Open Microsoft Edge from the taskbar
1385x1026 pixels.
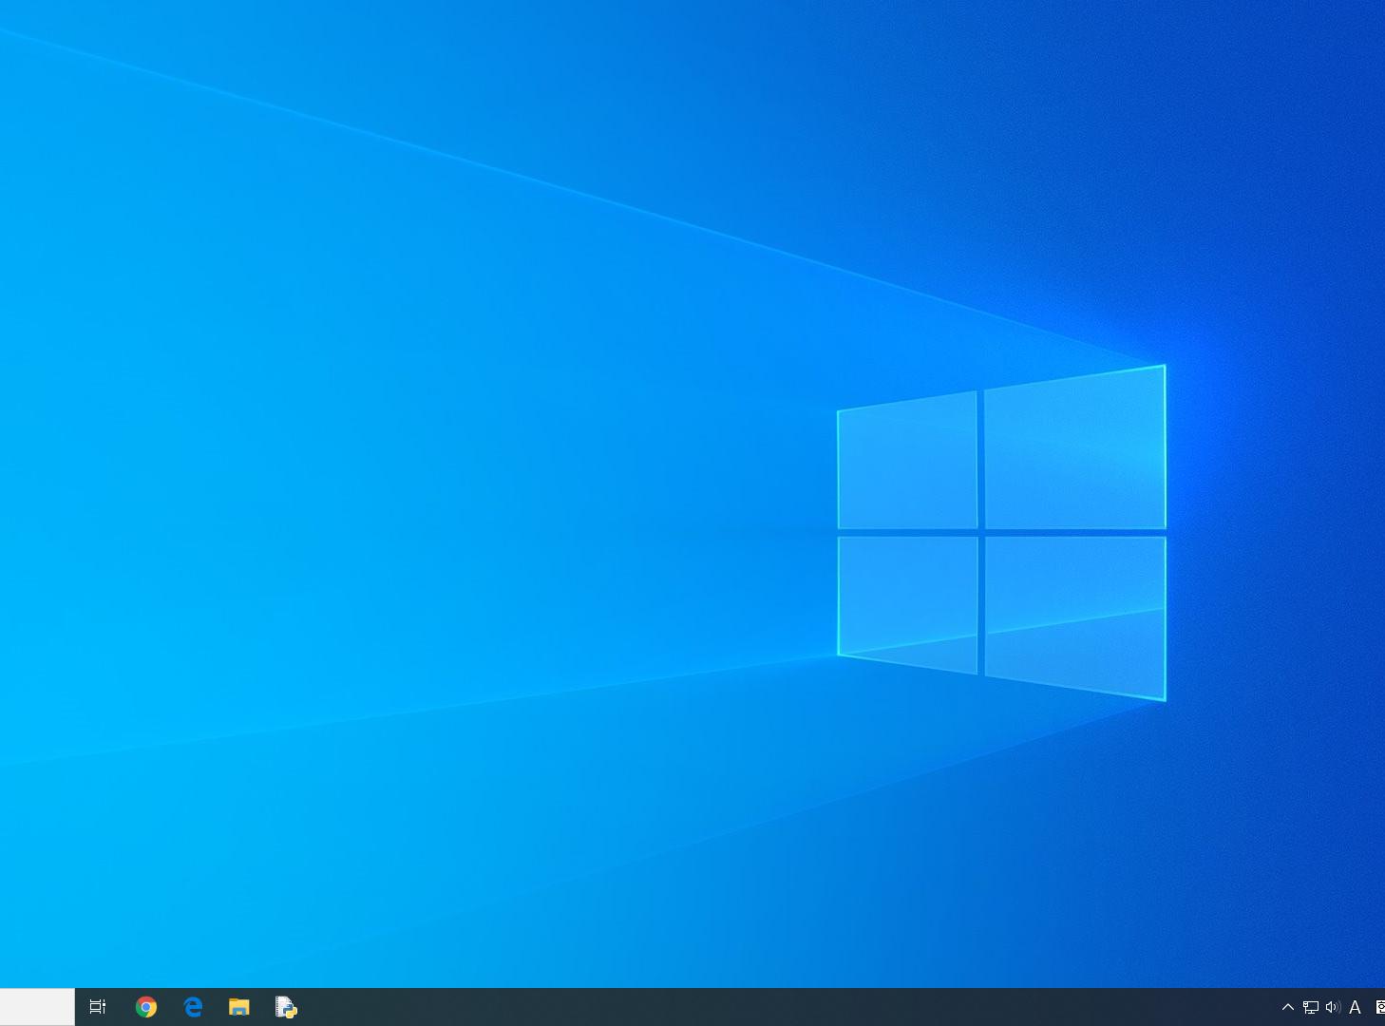(193, 1007)
